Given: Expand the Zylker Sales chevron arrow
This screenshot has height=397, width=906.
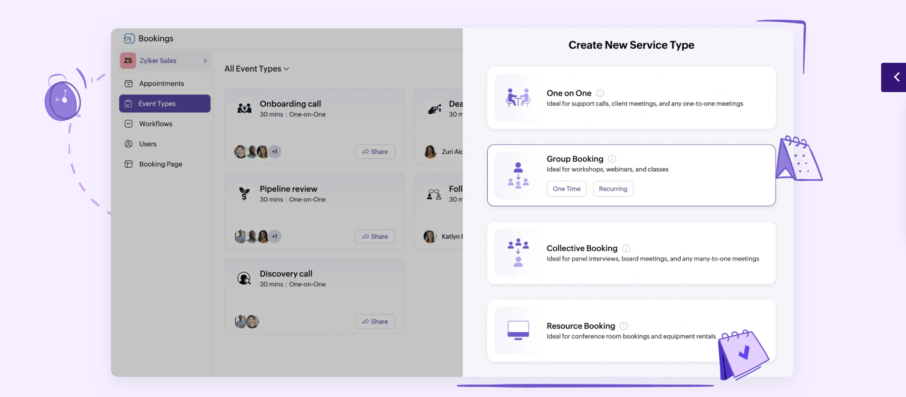Looking at the screenshot, I should point(205,61).
